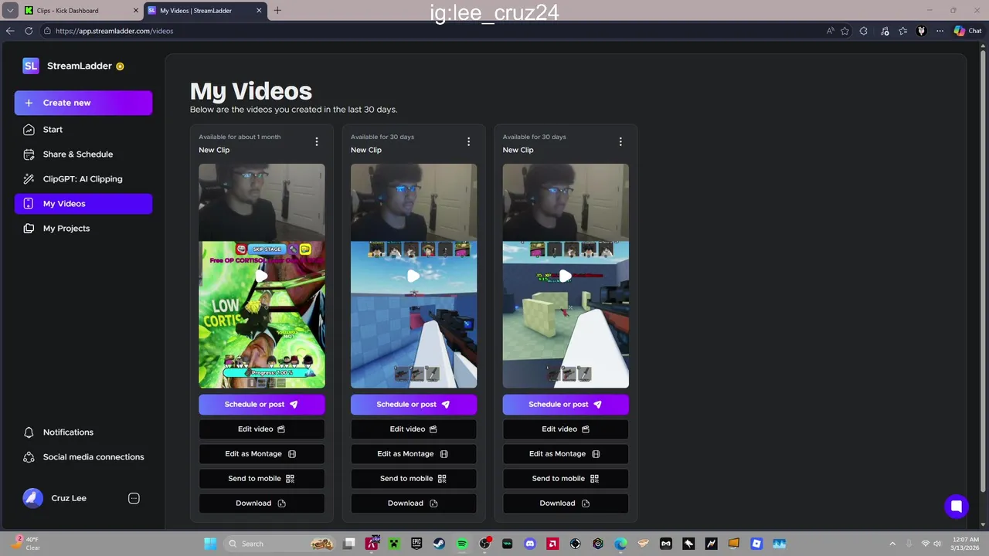The height and width of the screenshot is (556, 989).
Task: Open the media control music icon
Action: [885, 31]
